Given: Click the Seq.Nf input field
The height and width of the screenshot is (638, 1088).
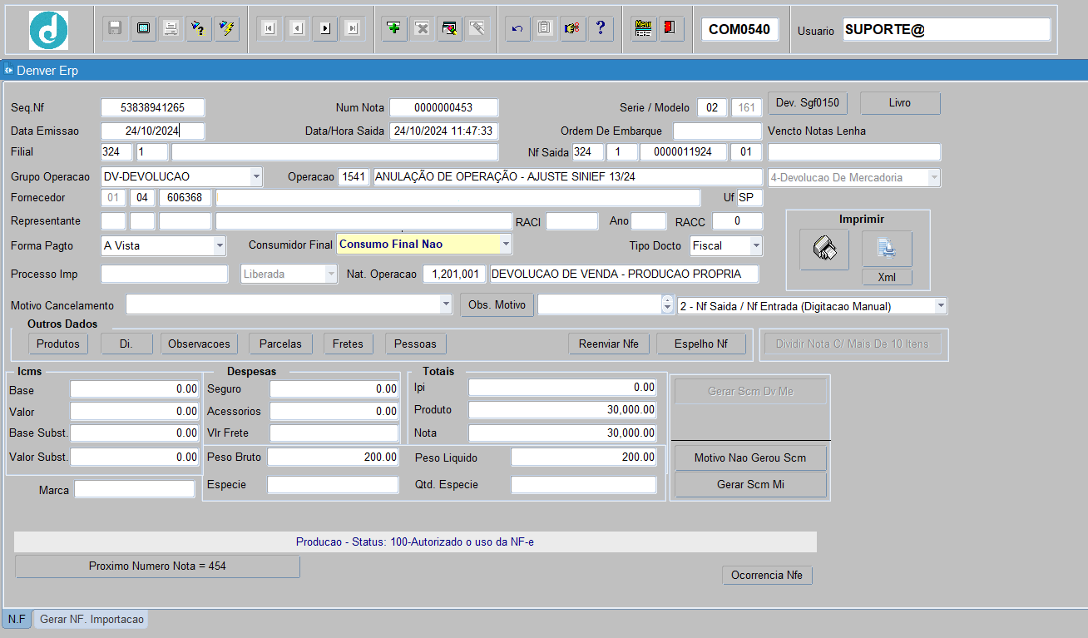Looking at the screenshot, I should (152, 107).
